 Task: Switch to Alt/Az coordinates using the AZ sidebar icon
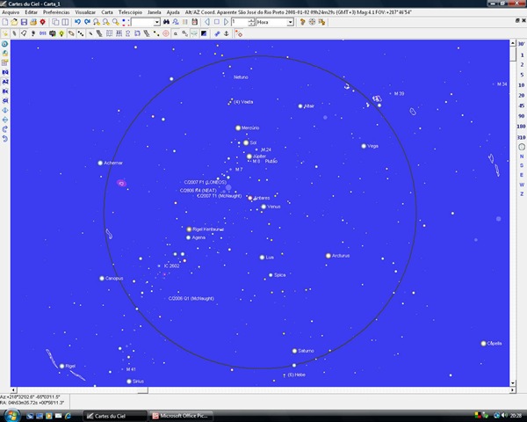[5, 82]
